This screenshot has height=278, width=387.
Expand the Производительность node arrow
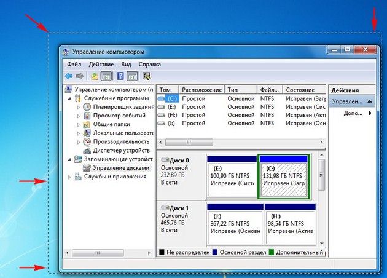pyautogui.click(x=79, y=142)
